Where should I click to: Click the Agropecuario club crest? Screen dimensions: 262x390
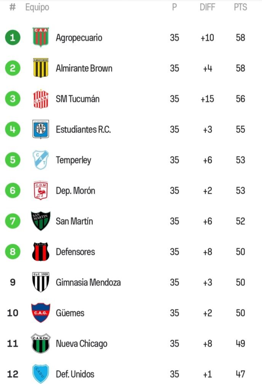pyautogui.click(x=40, y=37)
